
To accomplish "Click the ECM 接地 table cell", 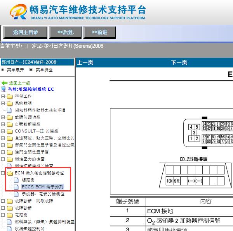I will (x=160, y=211).
